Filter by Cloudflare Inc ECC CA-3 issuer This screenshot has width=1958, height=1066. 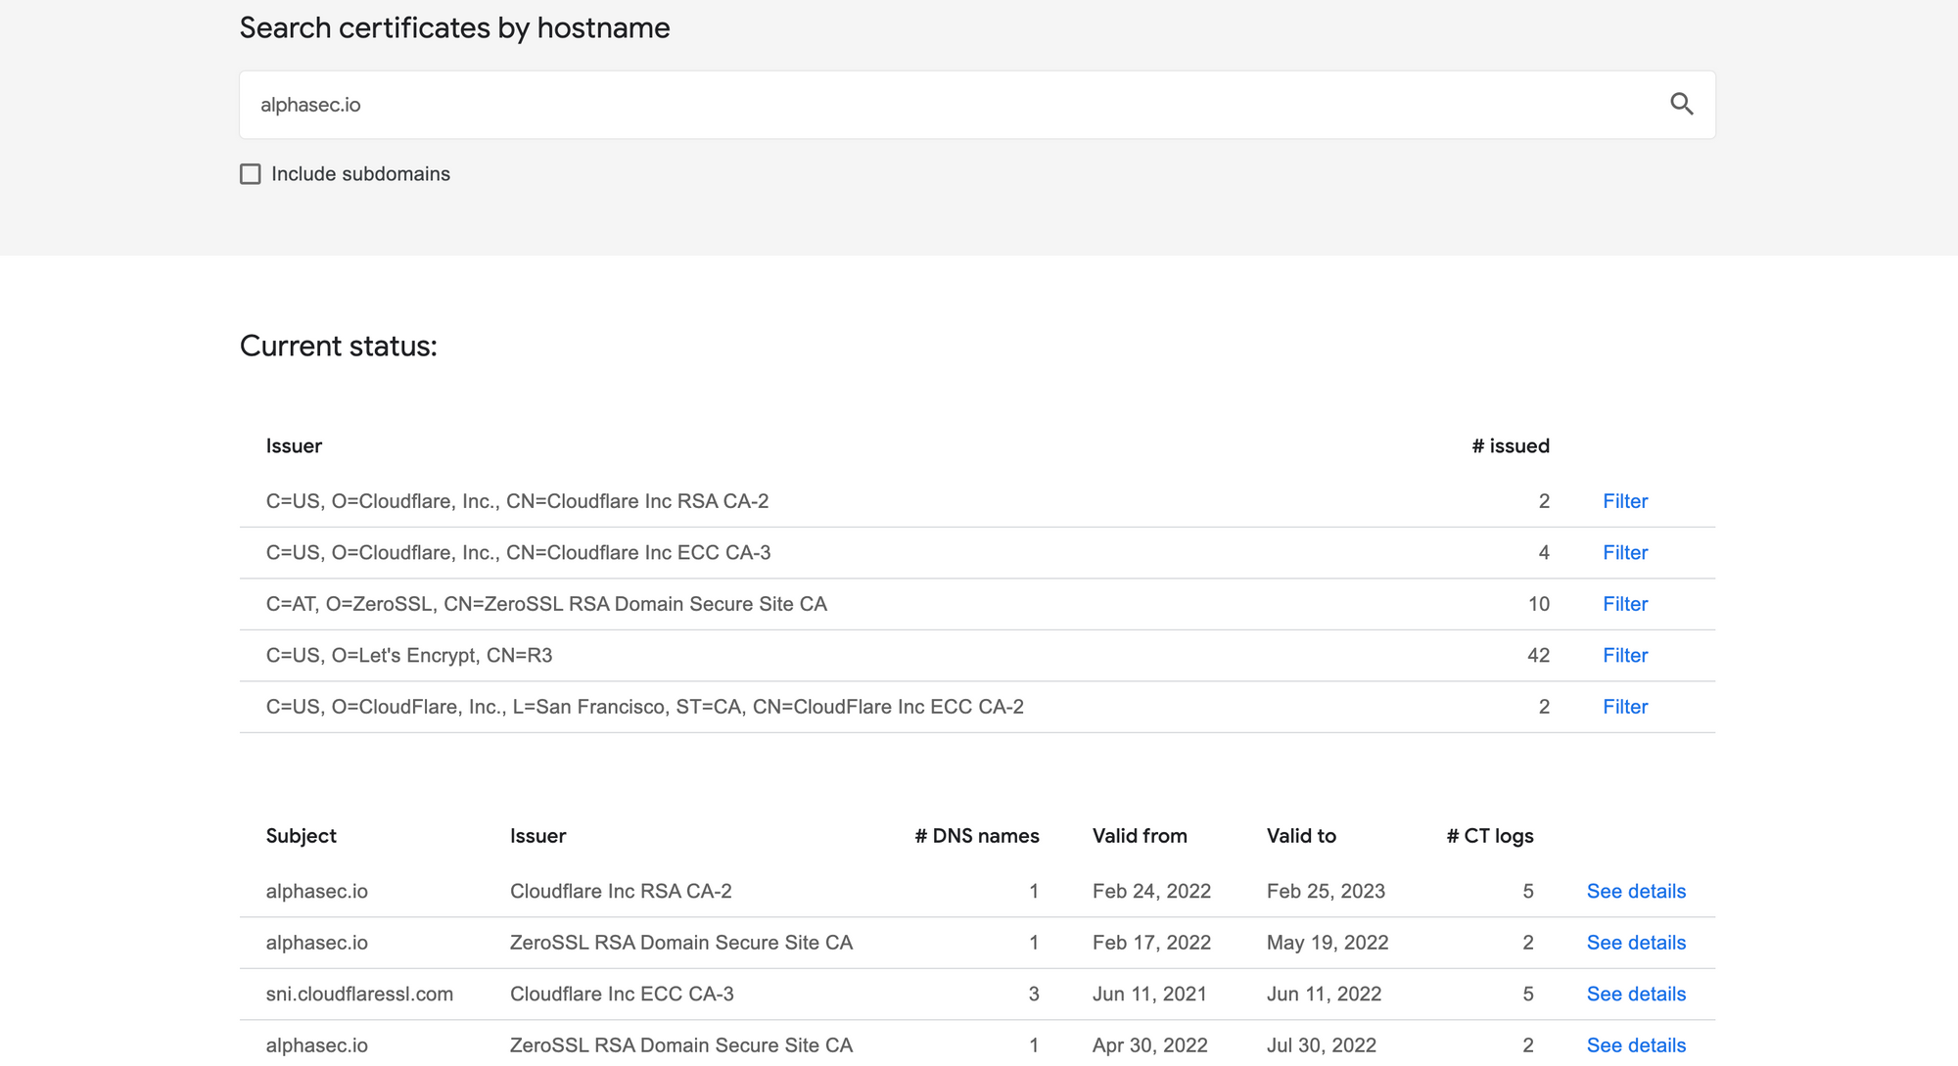click(1625, 553)
